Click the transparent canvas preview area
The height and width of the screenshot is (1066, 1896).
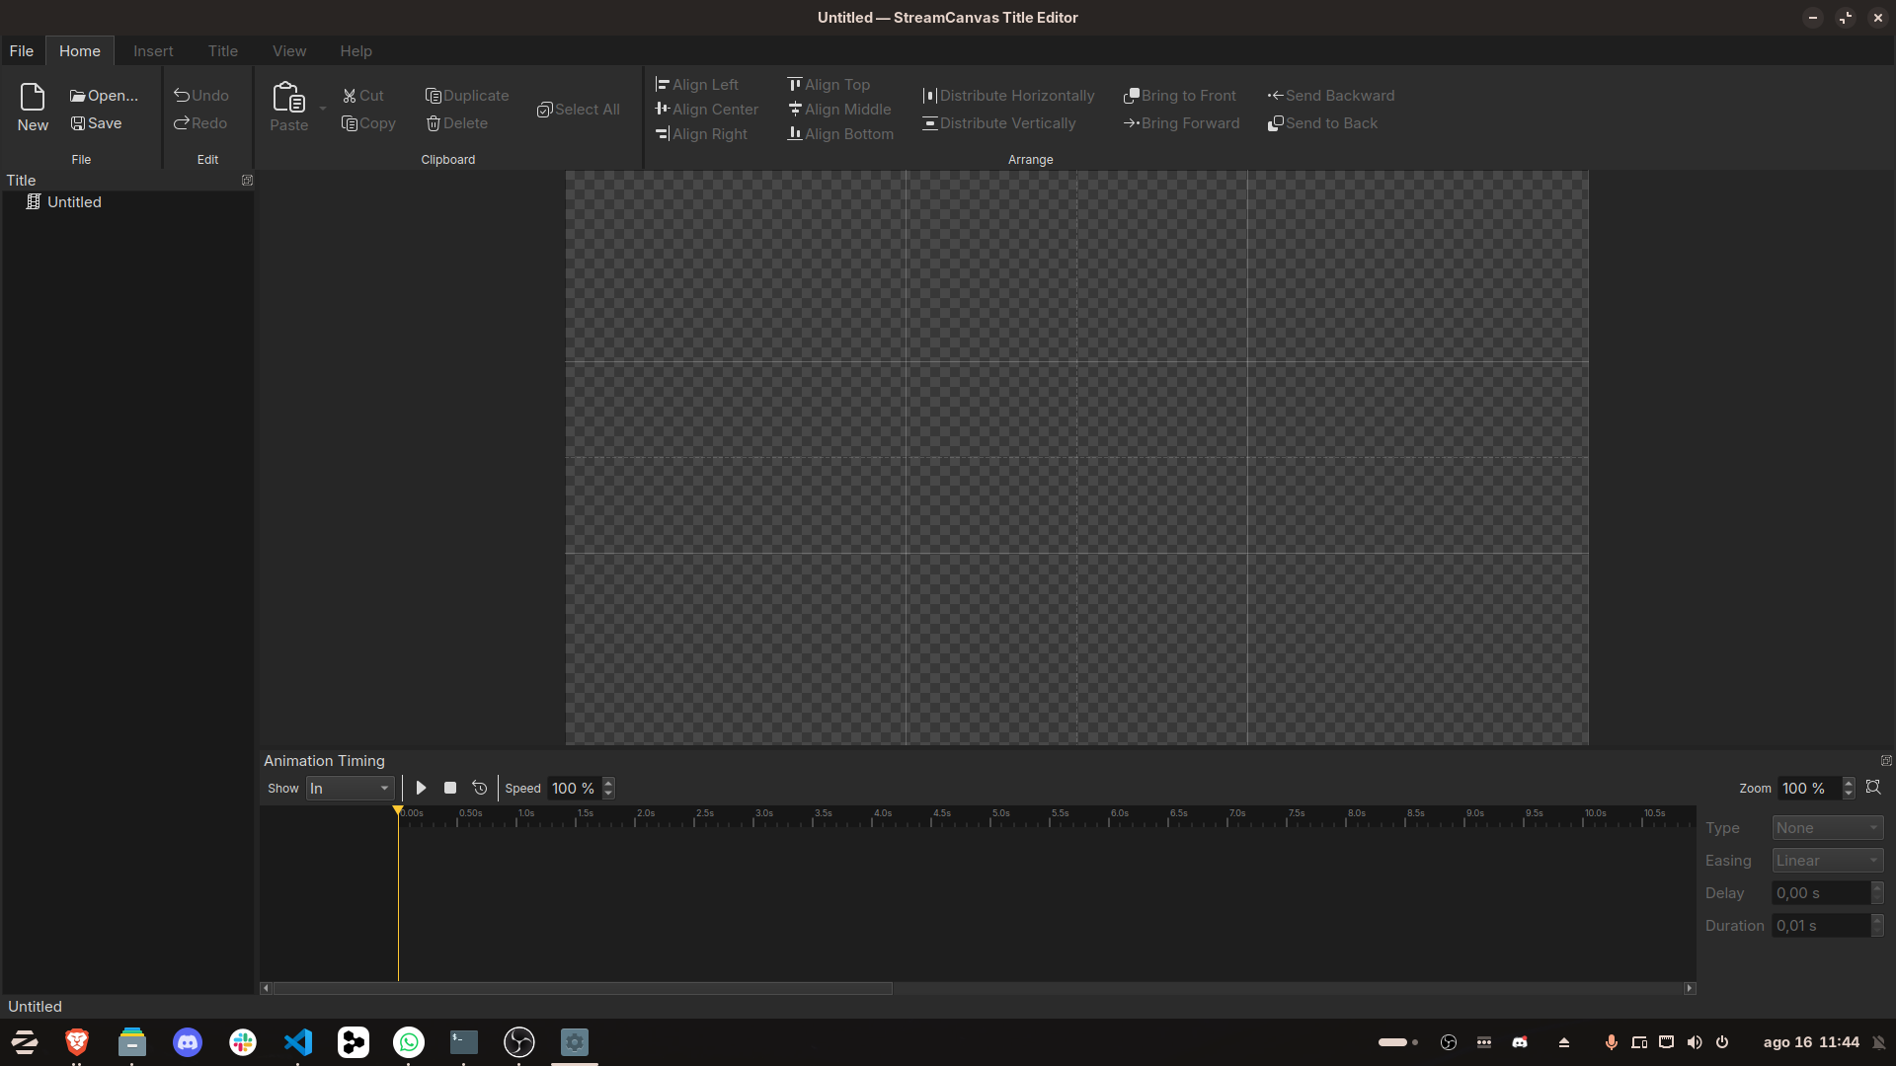(x=1076, y=457)
